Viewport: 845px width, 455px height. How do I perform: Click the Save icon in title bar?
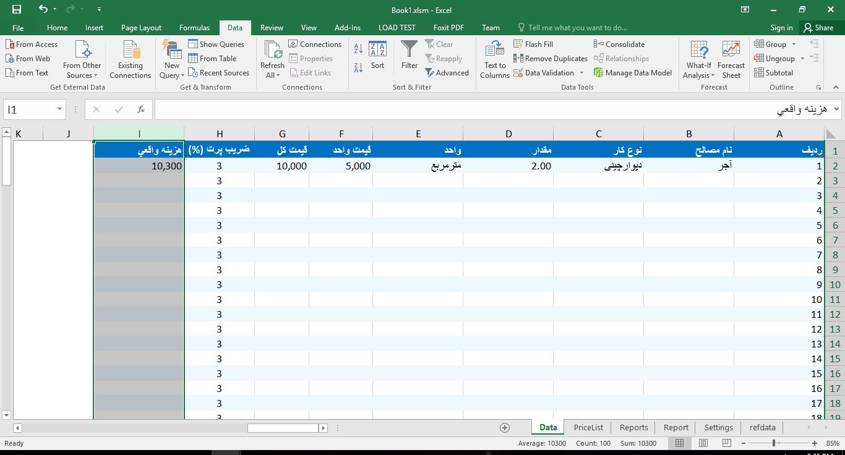(x=17, y=9)
